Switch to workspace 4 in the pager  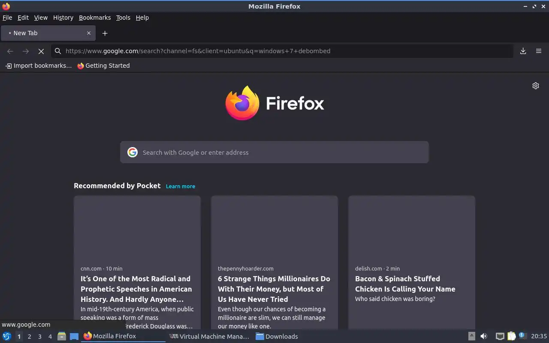50,337
